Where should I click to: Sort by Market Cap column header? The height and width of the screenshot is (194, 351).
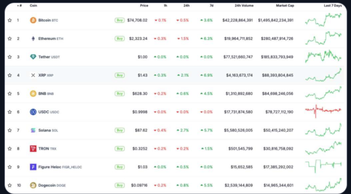click(285, 5)
